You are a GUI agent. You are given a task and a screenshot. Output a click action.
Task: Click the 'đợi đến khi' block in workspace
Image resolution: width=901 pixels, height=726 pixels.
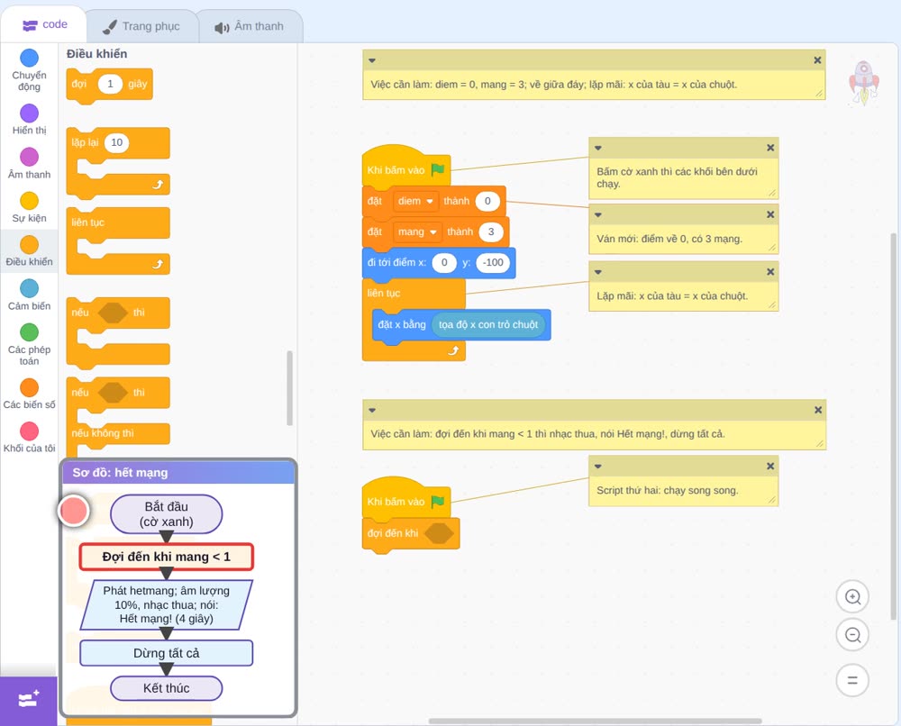pyautogui.click(x=410, y=533)
